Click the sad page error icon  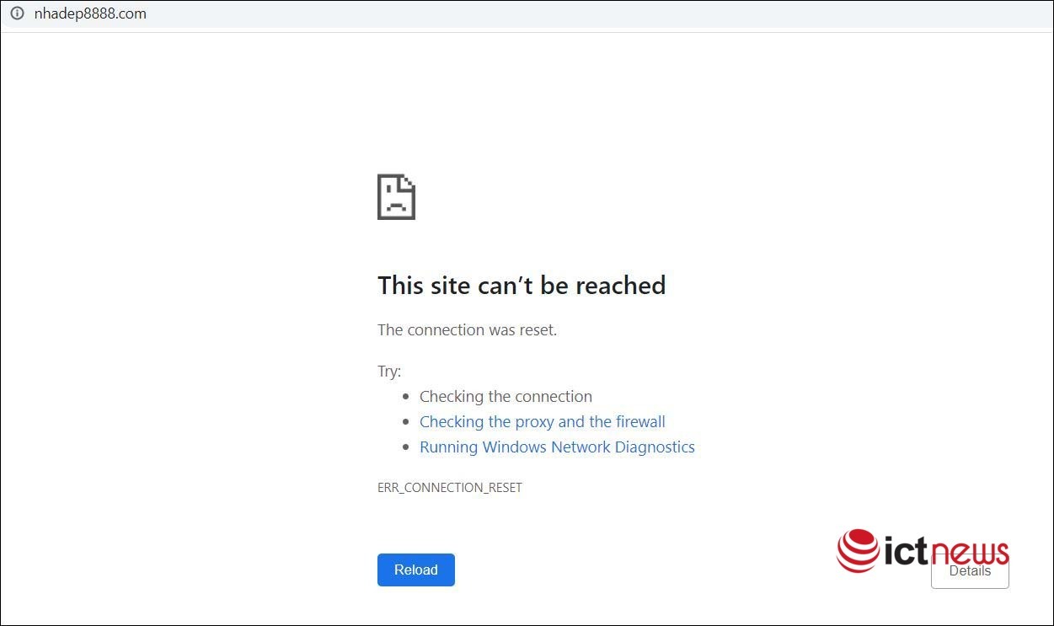pyautogui.click(x=396, y=196)
